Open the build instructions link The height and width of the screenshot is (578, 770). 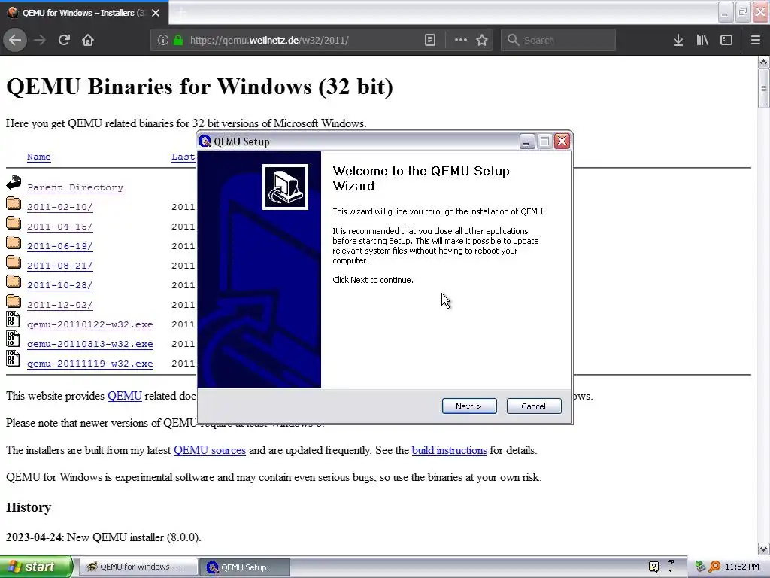pos(450,450)
